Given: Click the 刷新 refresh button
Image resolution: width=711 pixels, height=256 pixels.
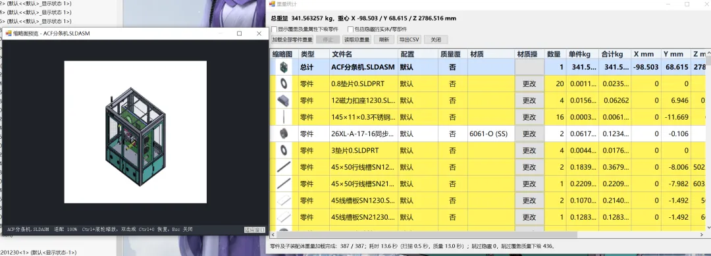Looking at the screenshot, I should 384,39.
